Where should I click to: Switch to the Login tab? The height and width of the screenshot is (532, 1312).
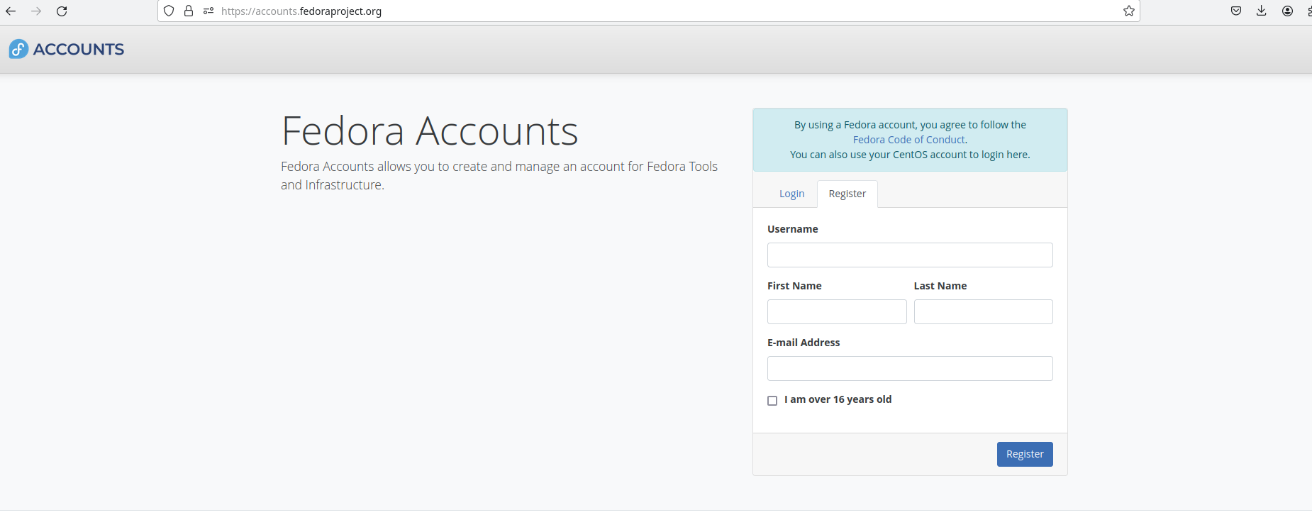click(x=791, y=194)
